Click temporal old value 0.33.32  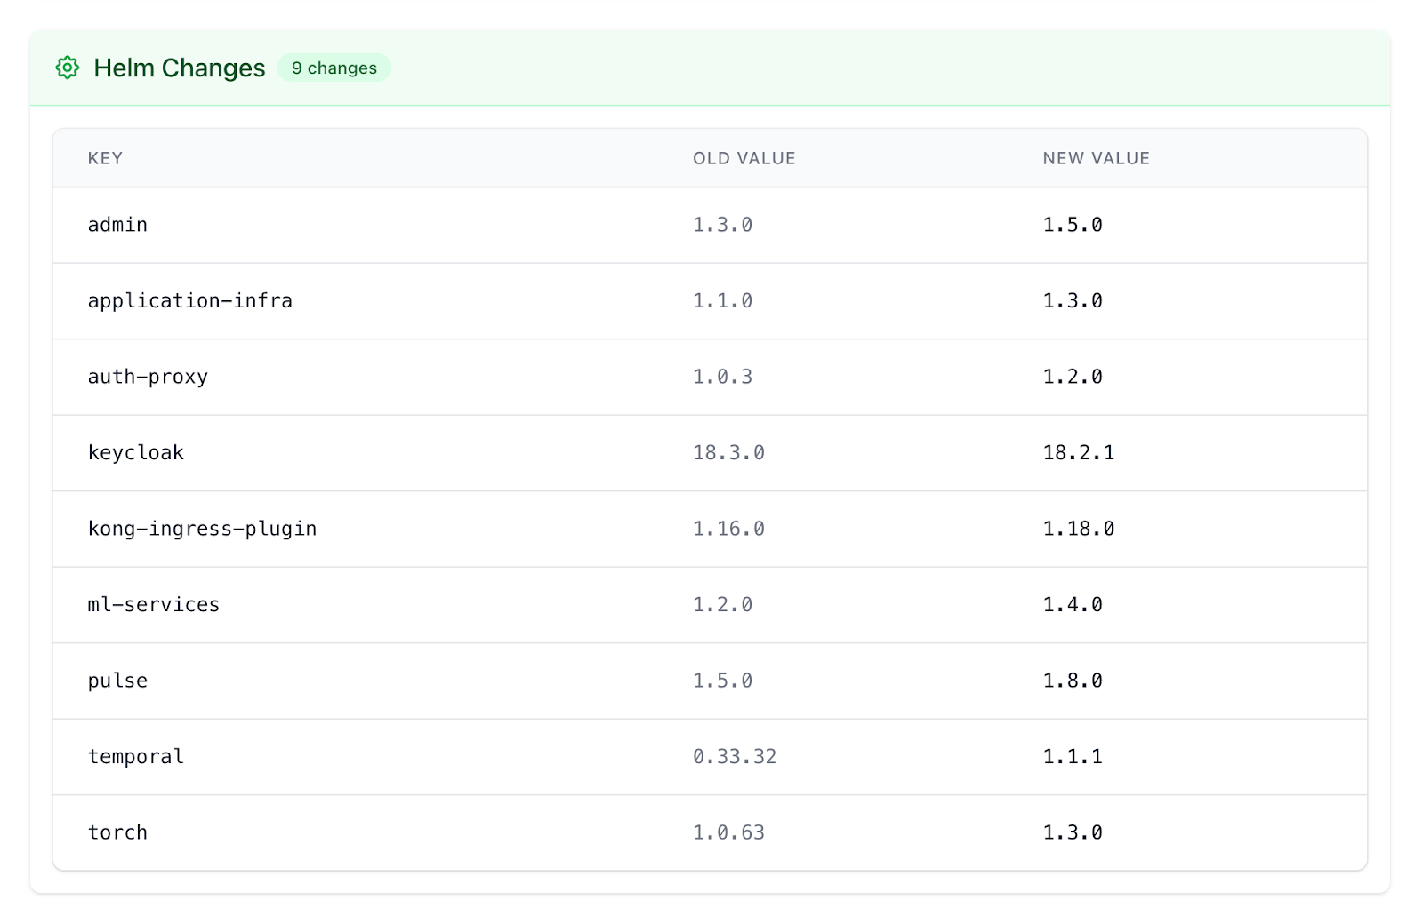click(734, 757)
